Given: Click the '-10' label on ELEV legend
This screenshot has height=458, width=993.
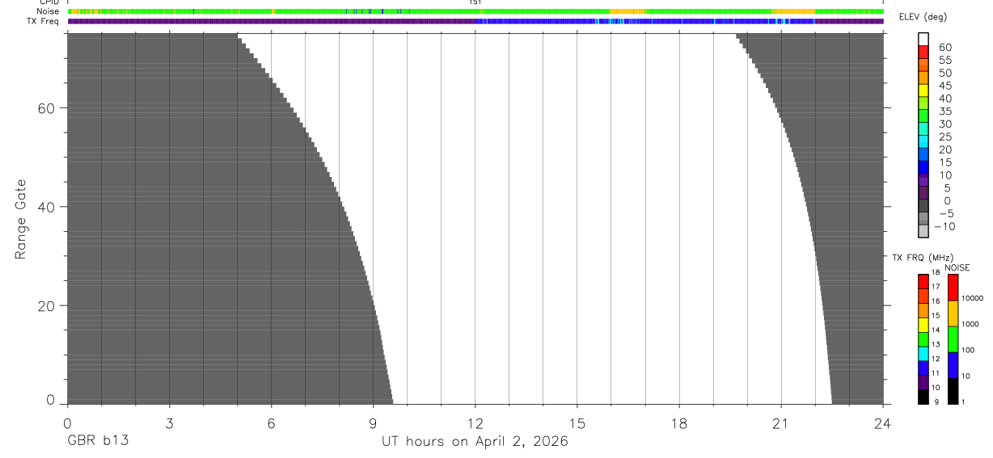Looking at the screenshot, I should (944, 226).
